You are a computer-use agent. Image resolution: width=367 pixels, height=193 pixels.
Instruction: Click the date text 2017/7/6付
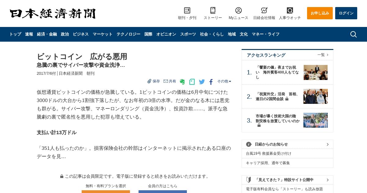(x=46, y=74)
